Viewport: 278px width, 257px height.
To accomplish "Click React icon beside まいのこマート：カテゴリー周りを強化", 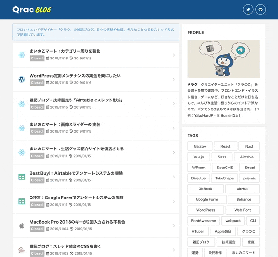I will pyautogui.click(x=21, y=55).
